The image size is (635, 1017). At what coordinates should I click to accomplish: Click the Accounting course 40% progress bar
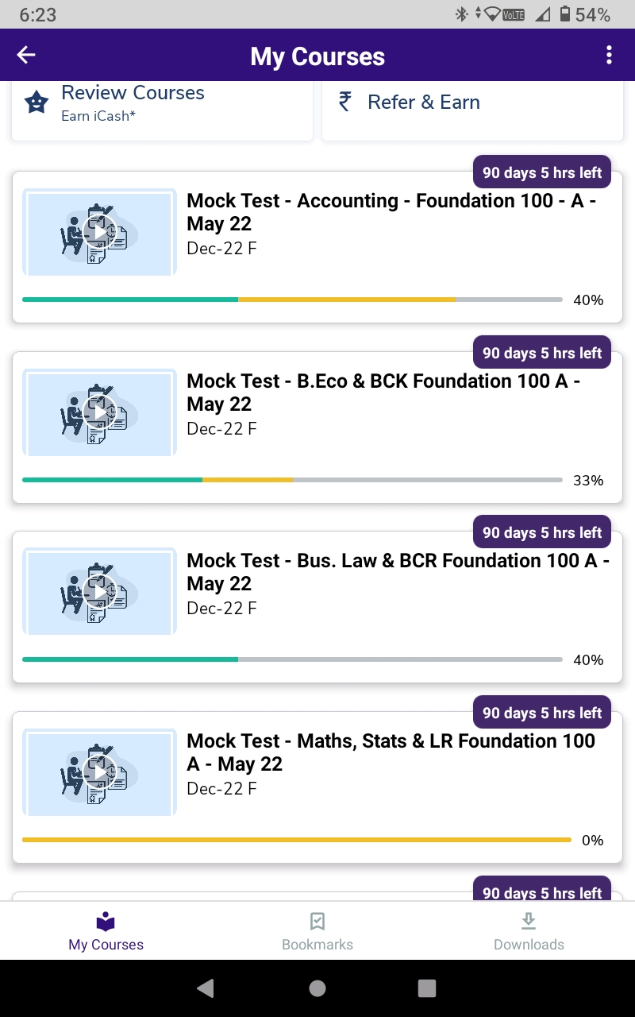pos(292,300)
